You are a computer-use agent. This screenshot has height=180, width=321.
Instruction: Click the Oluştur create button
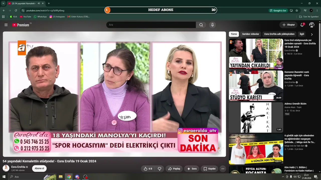(x=288, y=25)
